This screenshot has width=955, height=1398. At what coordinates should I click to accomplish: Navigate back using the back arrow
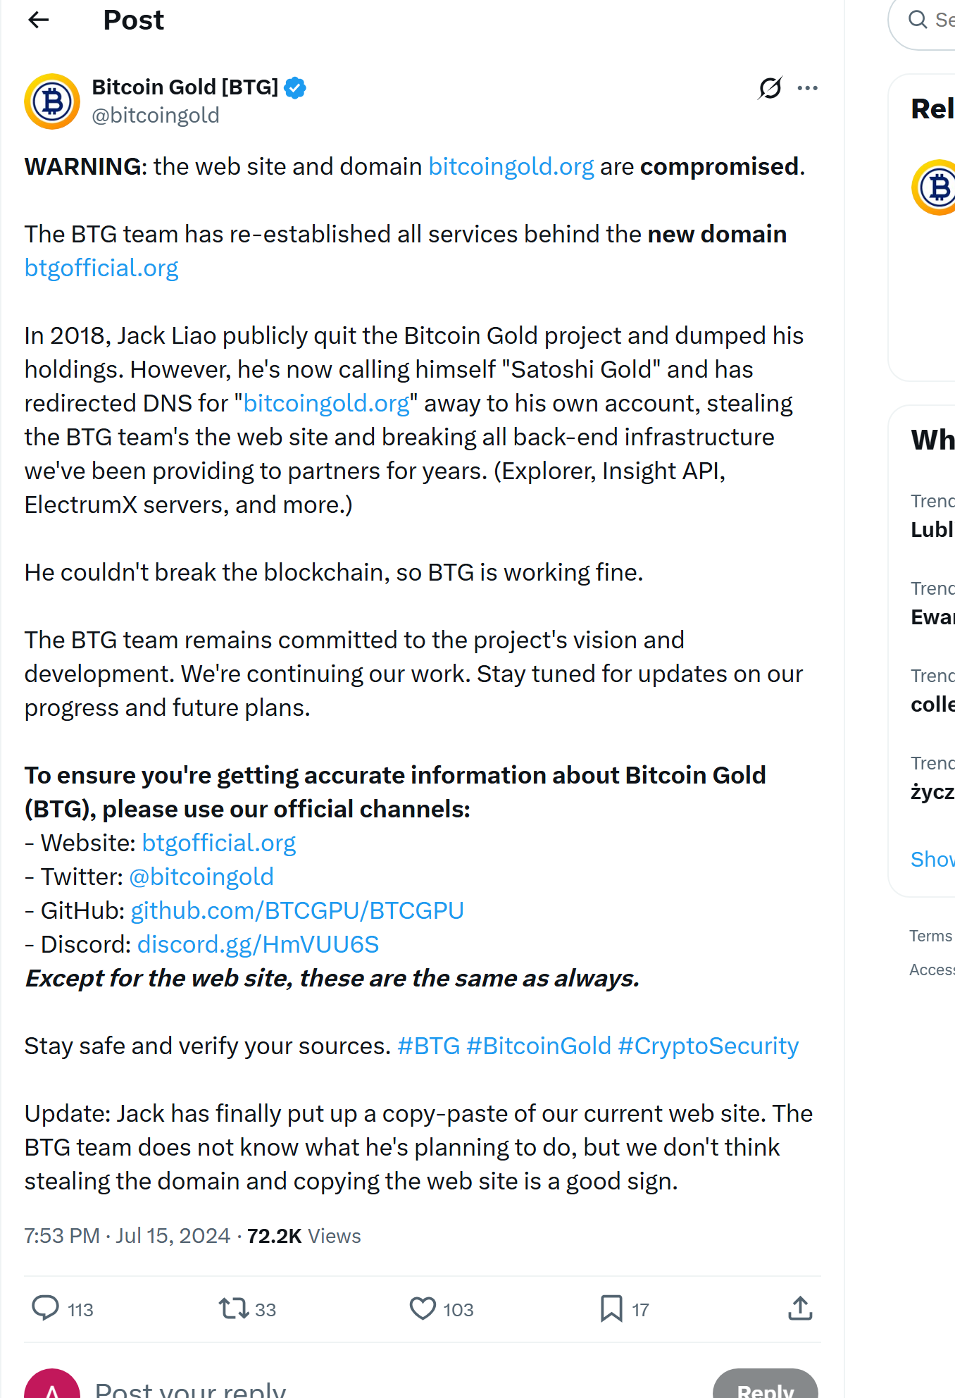click(x=39, y=20)
